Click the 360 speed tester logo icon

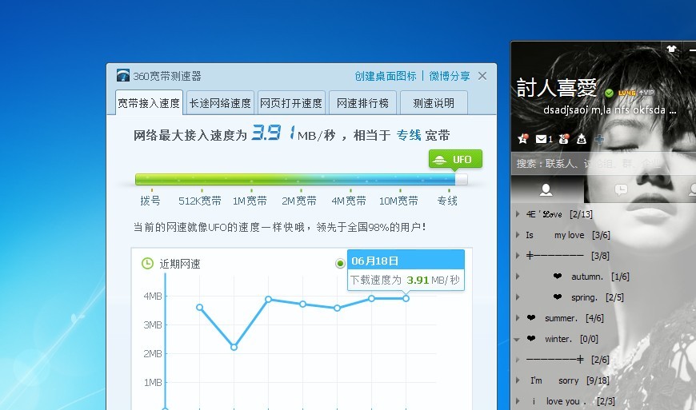coord(123,75)
